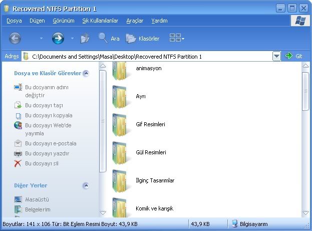Click Bu dosyayı e-postala link
Viewport: 312px width, 231px height.
tap(51, 143)
